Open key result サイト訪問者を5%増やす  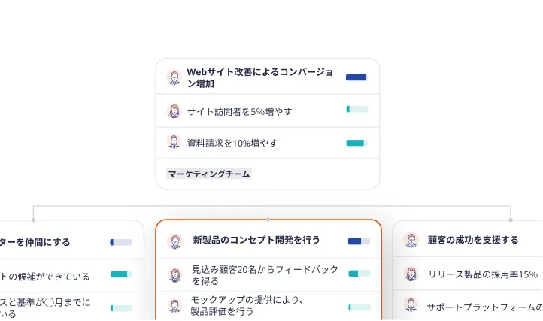point(239,111)
